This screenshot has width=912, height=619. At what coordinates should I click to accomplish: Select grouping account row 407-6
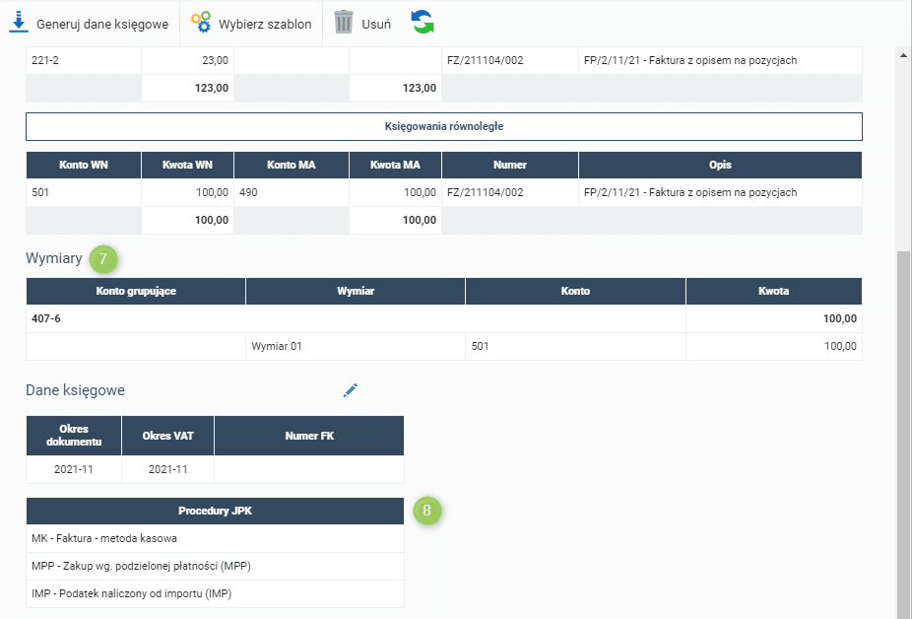tap(444, 319)
